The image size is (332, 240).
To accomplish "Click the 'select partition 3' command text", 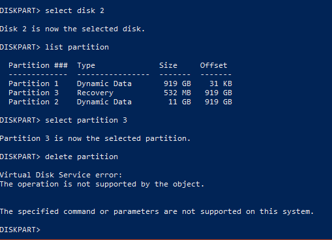I will pyautogui.click(x=86, y=120).
